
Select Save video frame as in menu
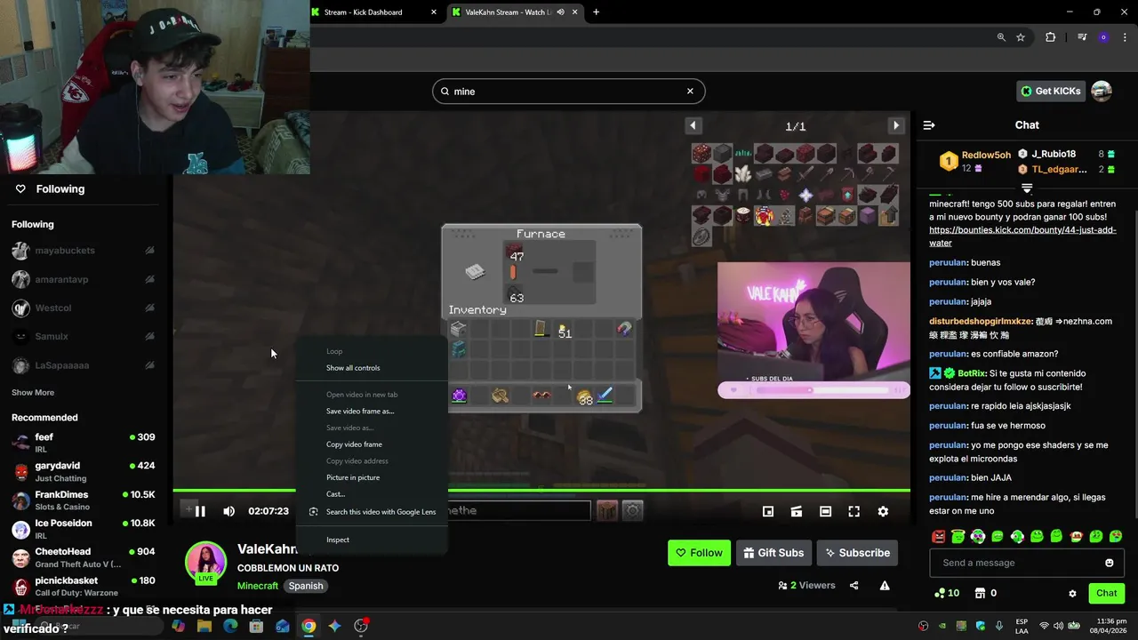pos(360,411)
